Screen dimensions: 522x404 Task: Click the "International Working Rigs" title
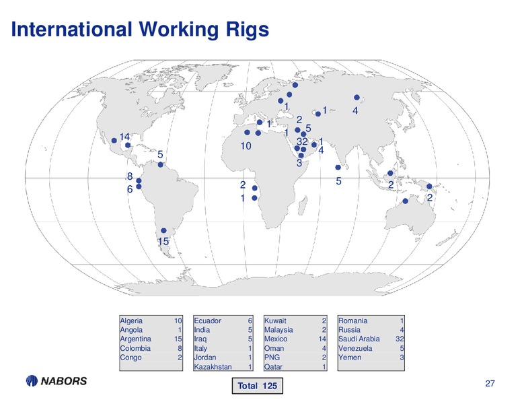click(x=140, y=29)
